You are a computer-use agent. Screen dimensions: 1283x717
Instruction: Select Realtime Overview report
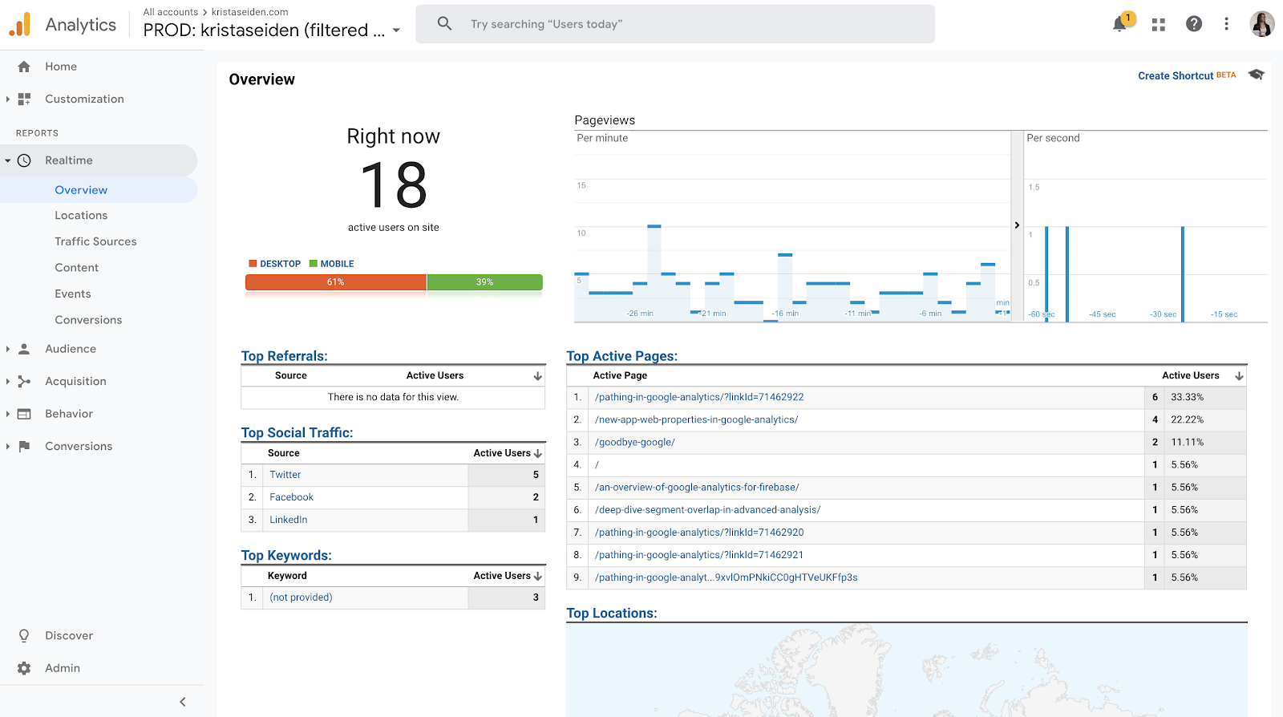pos(81,190)
